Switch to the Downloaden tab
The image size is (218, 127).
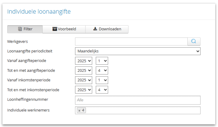pyautogui.click(x=107, y=29)
